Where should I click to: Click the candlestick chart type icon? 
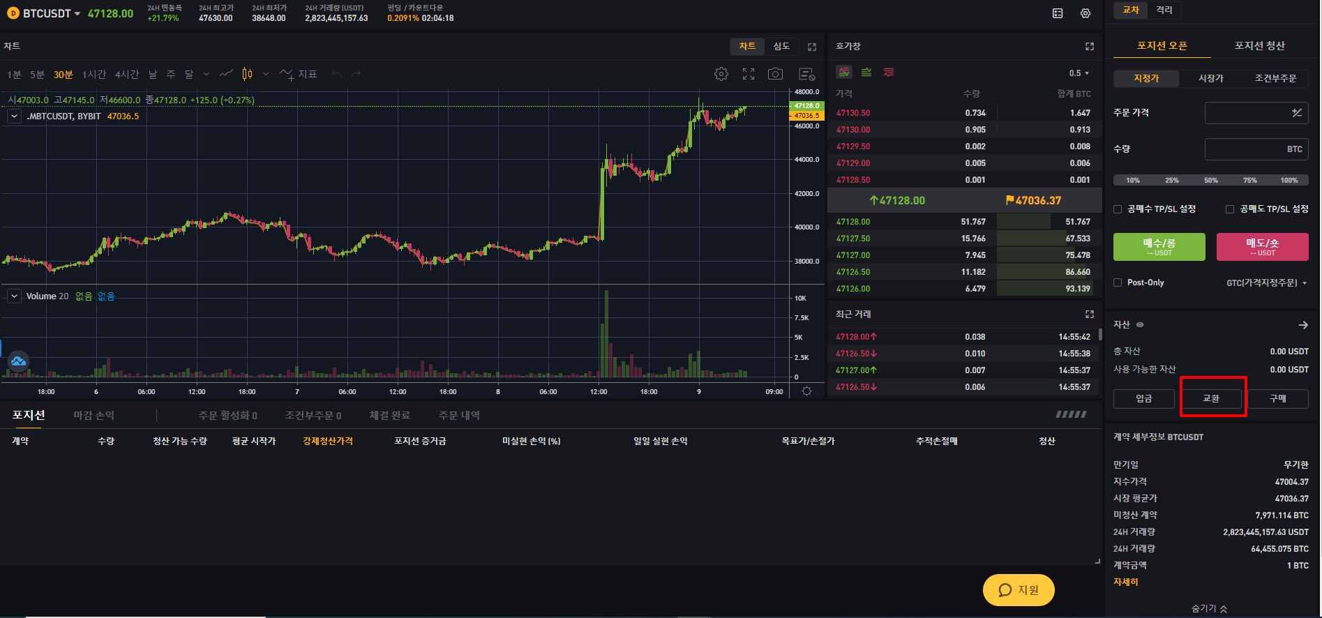click(247, 74)
